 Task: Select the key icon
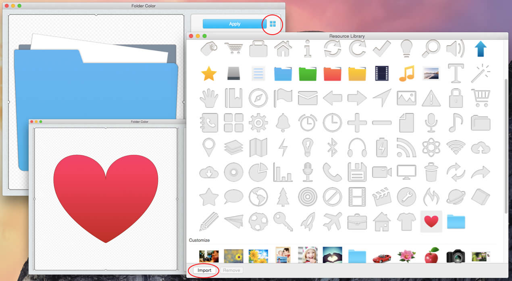click(x=283, y=222)
